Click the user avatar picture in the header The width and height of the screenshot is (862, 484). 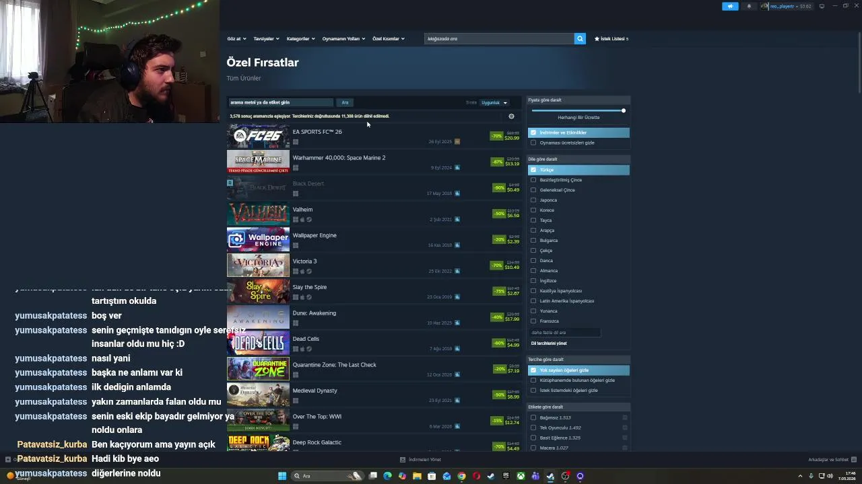click(x=765, y=6)
